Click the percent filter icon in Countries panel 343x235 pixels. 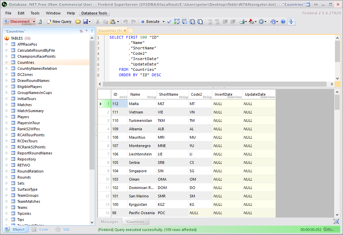pos(81,31)
